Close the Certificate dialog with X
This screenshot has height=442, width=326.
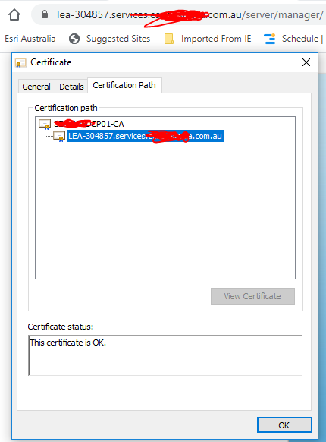[306, 62]
